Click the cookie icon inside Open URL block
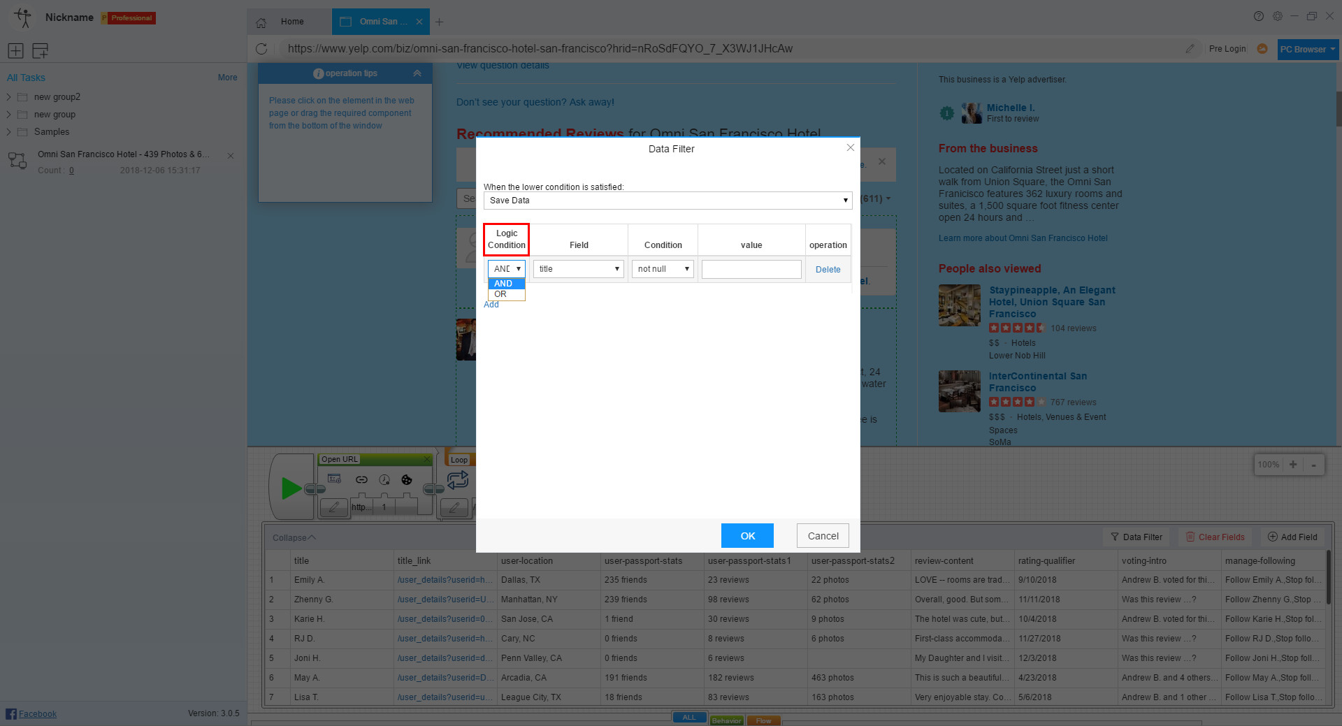 406,480
